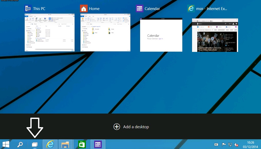This screenshot has height=149, width=261.
Task: Launch the Windows Store from the taskbar
Action: (81, 144)
